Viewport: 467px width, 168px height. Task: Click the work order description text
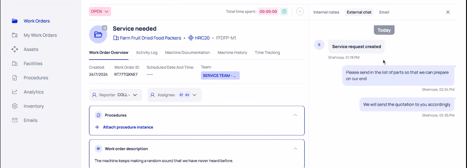164,161
